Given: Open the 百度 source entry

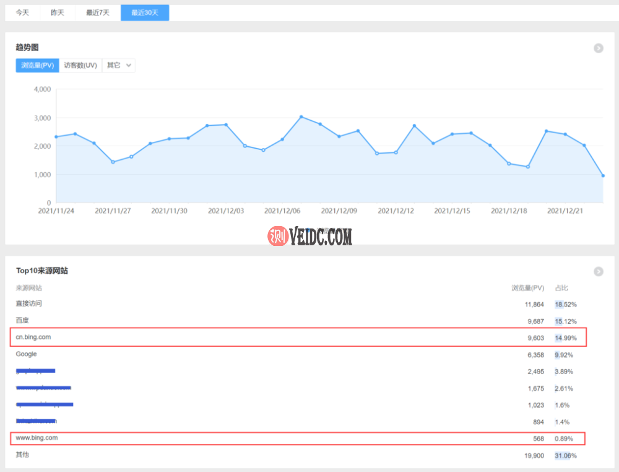Looking at the screenshot, I should coord(22,320).
